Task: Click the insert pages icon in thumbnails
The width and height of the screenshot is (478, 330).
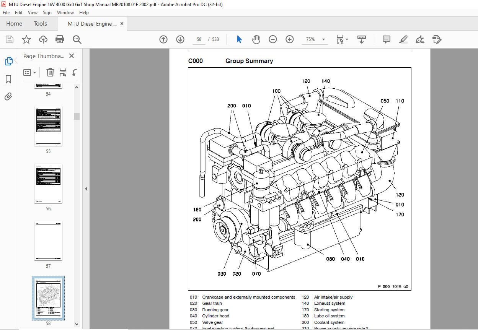Action: click(63, 72)
